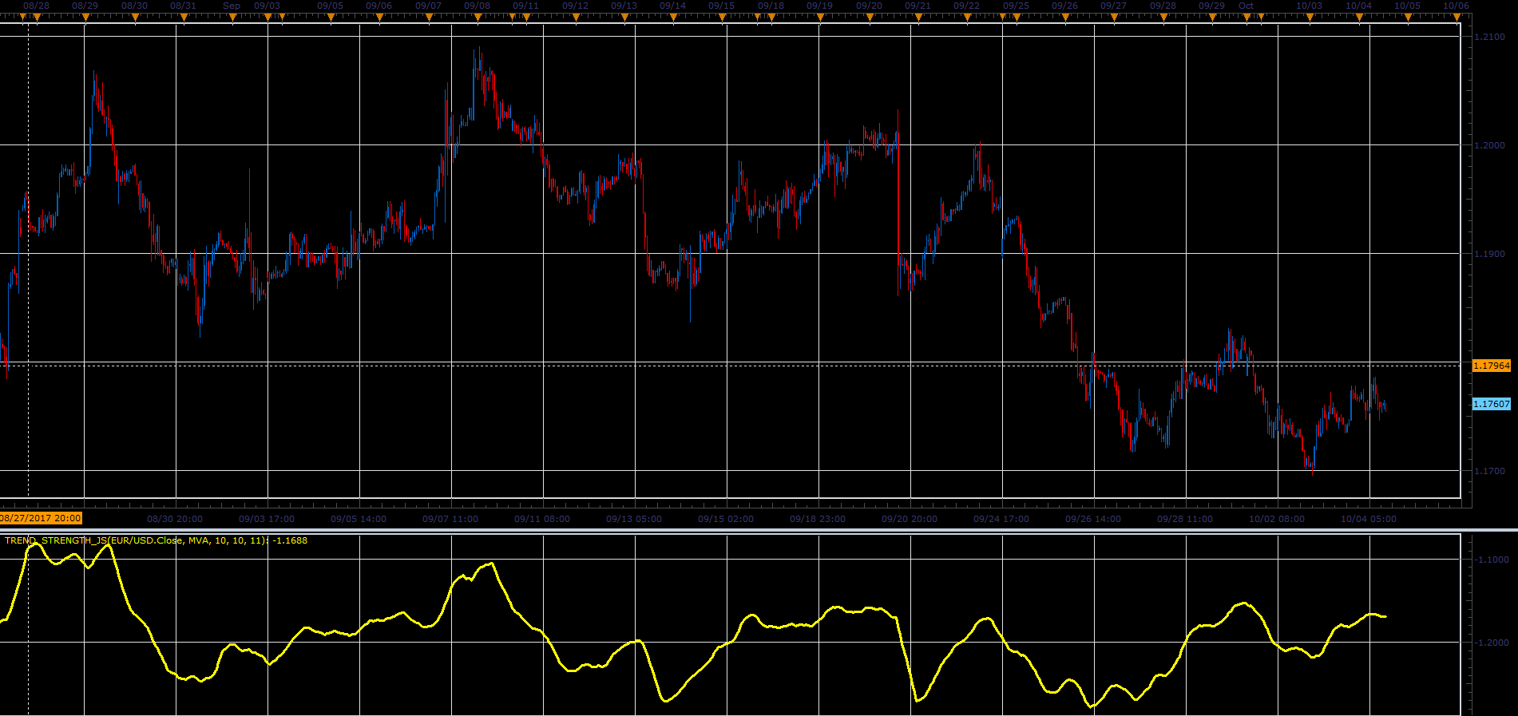Click the 10/04 05:00 bottom time label

tap(1369, 519)
